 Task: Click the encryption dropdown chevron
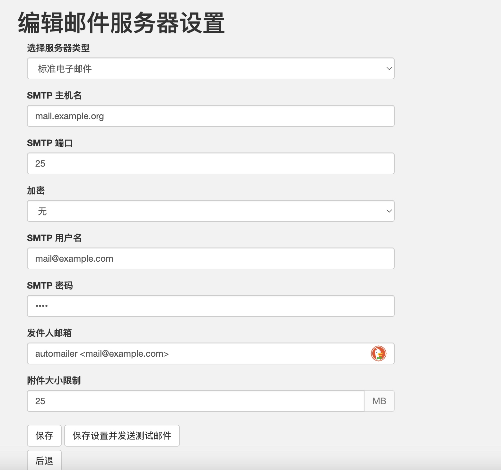(389, 211)
